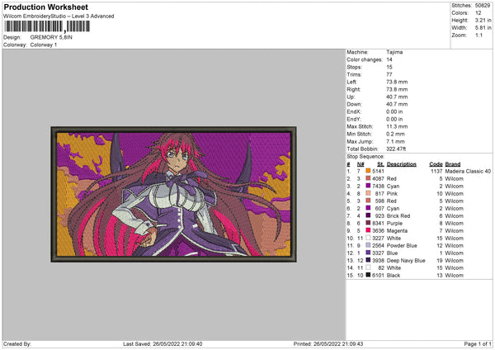Click the Trims value 77
495x350 pixels.
click(389, 74)
